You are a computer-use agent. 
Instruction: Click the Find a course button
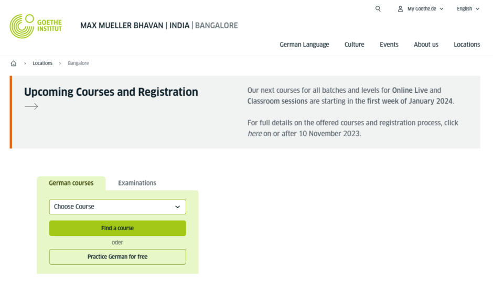pos(117,228)
